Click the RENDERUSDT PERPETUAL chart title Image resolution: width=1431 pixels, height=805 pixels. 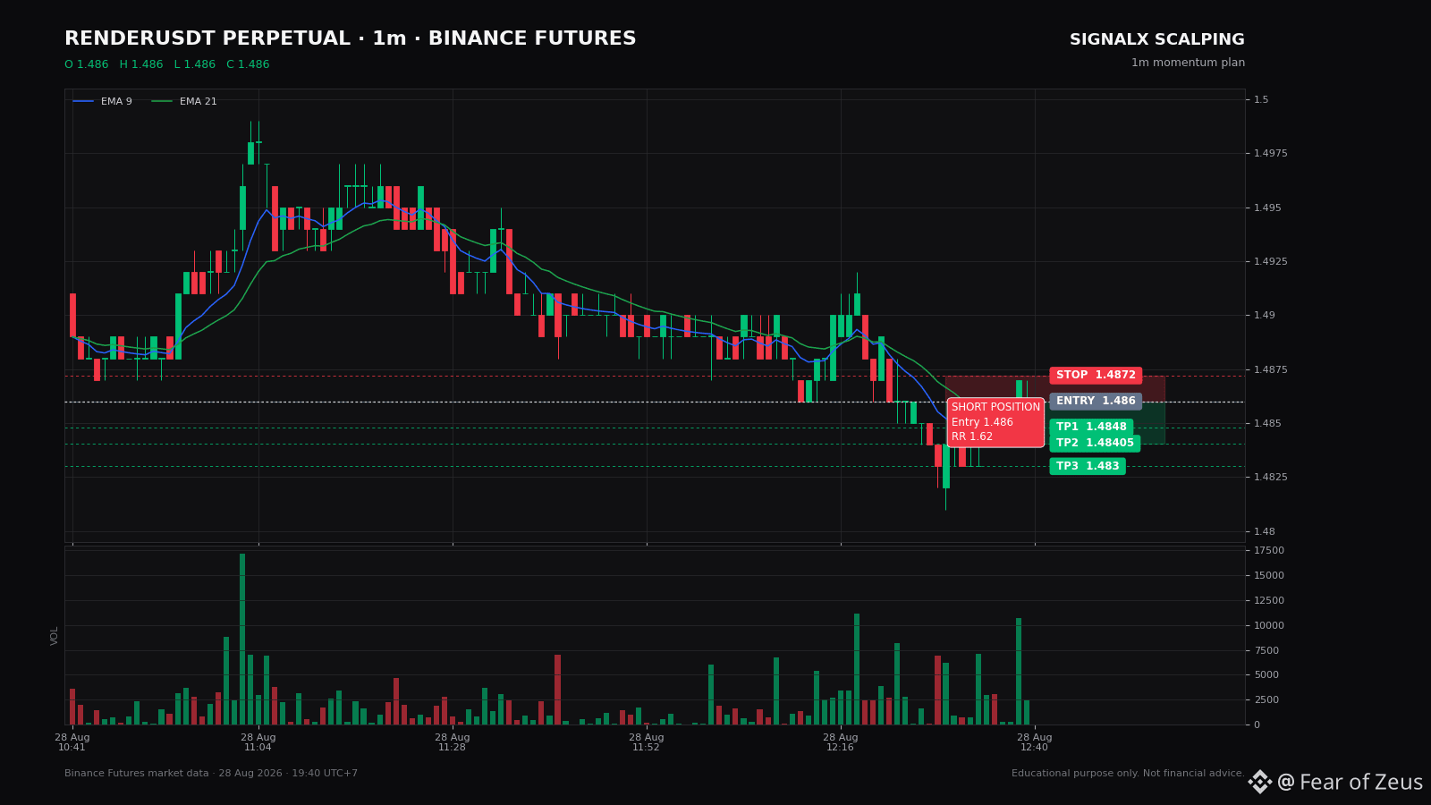(x=351, y=39)
